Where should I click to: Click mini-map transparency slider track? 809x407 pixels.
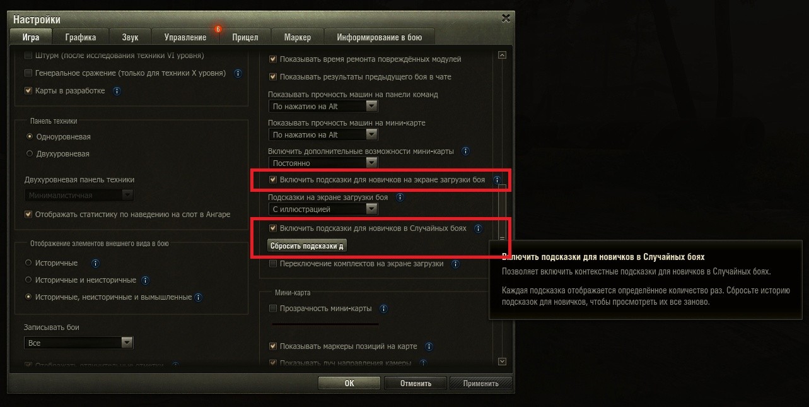[x=325, y=324]
